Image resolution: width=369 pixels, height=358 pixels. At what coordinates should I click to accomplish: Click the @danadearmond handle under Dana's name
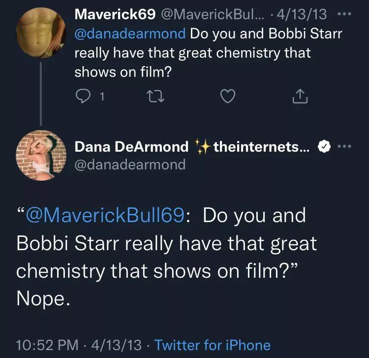pos(130,164)
